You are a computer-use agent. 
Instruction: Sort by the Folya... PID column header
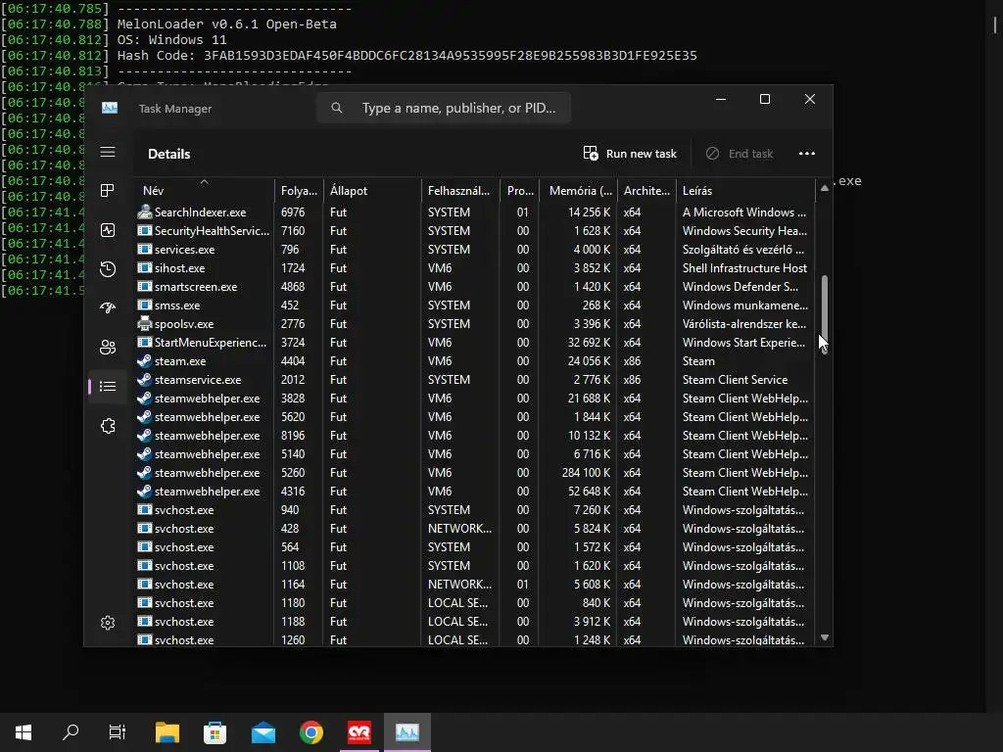tap(299, 191)
